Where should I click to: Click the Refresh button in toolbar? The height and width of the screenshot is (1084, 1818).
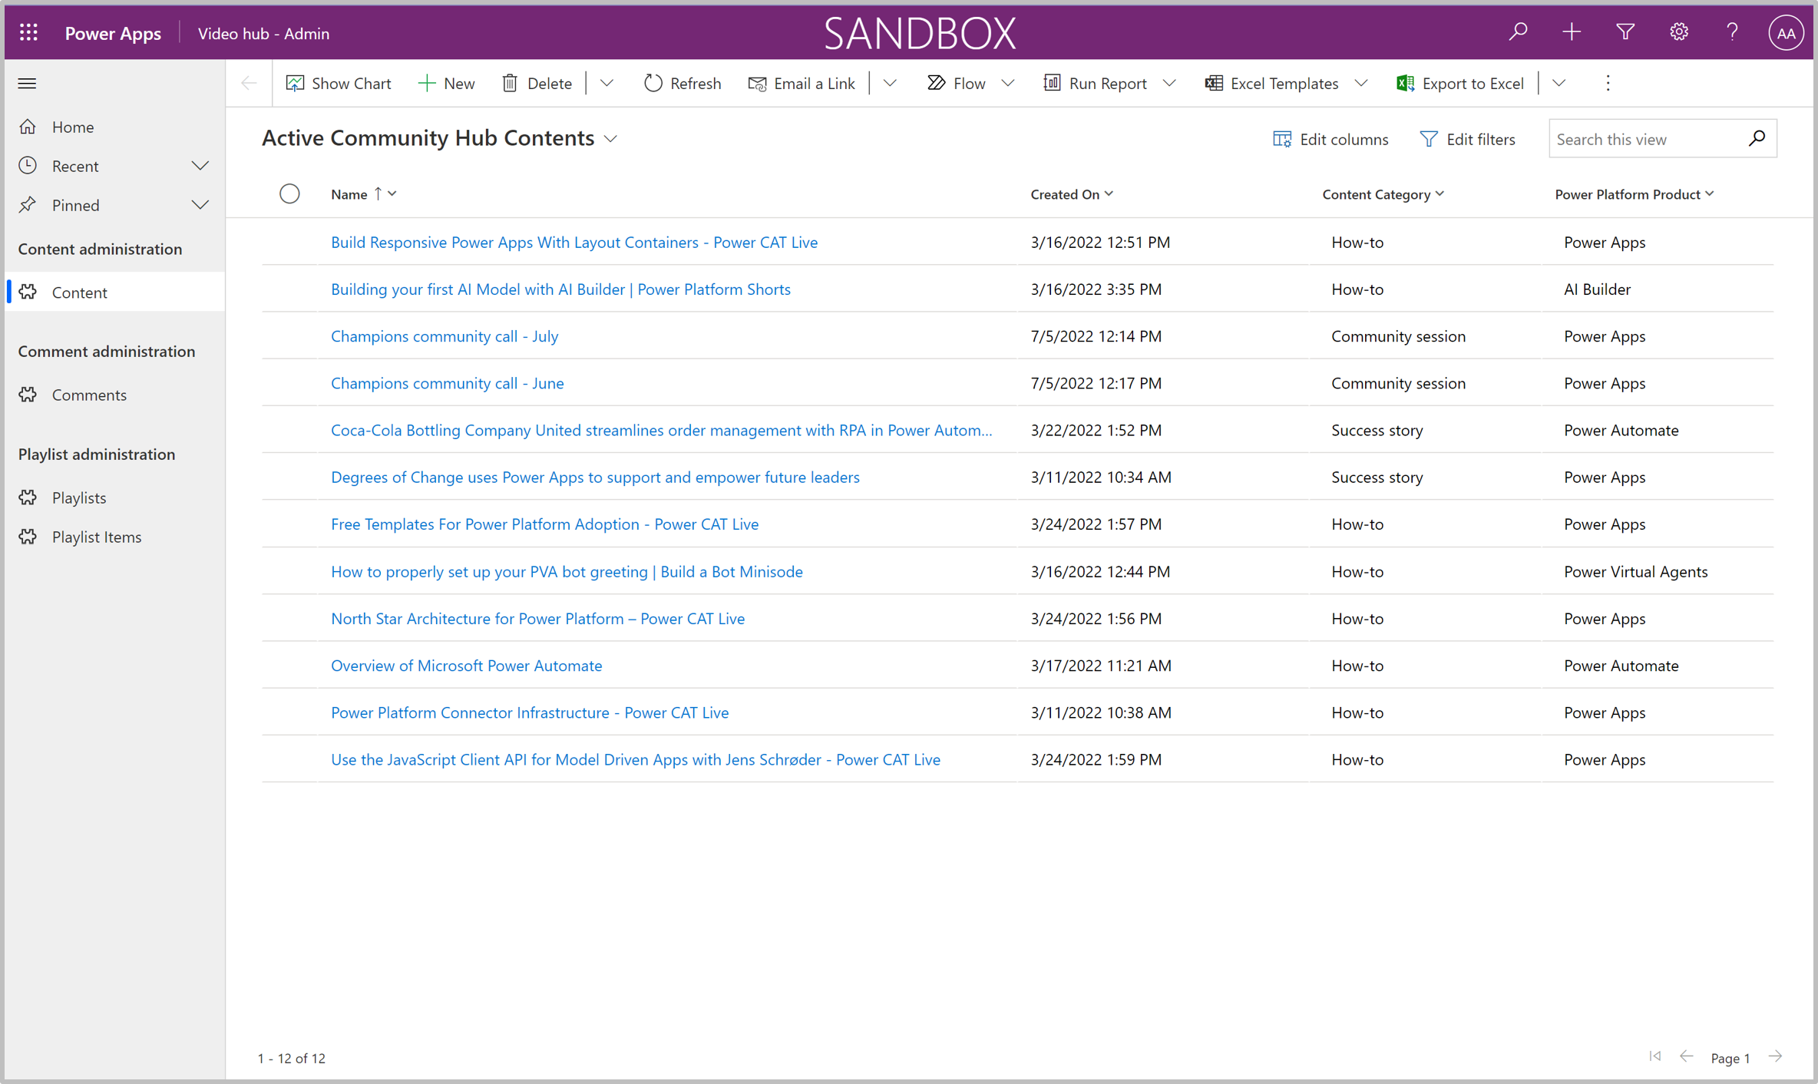tap(683, 83)
